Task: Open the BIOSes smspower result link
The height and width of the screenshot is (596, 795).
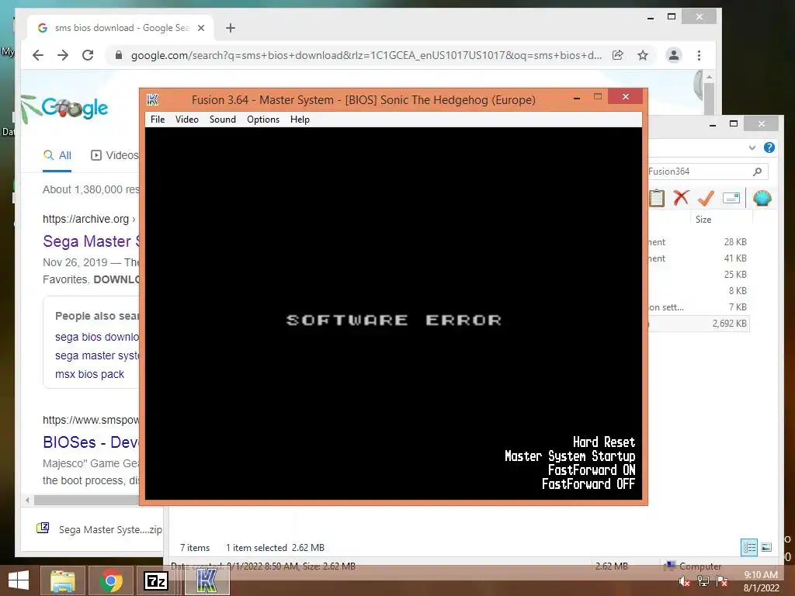Action: (x=90, y=442)
